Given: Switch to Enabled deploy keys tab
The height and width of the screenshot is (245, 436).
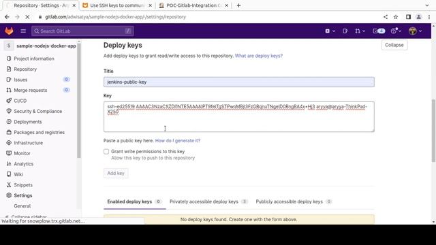Looking at the screenshot, I should (x=135, y=201).
